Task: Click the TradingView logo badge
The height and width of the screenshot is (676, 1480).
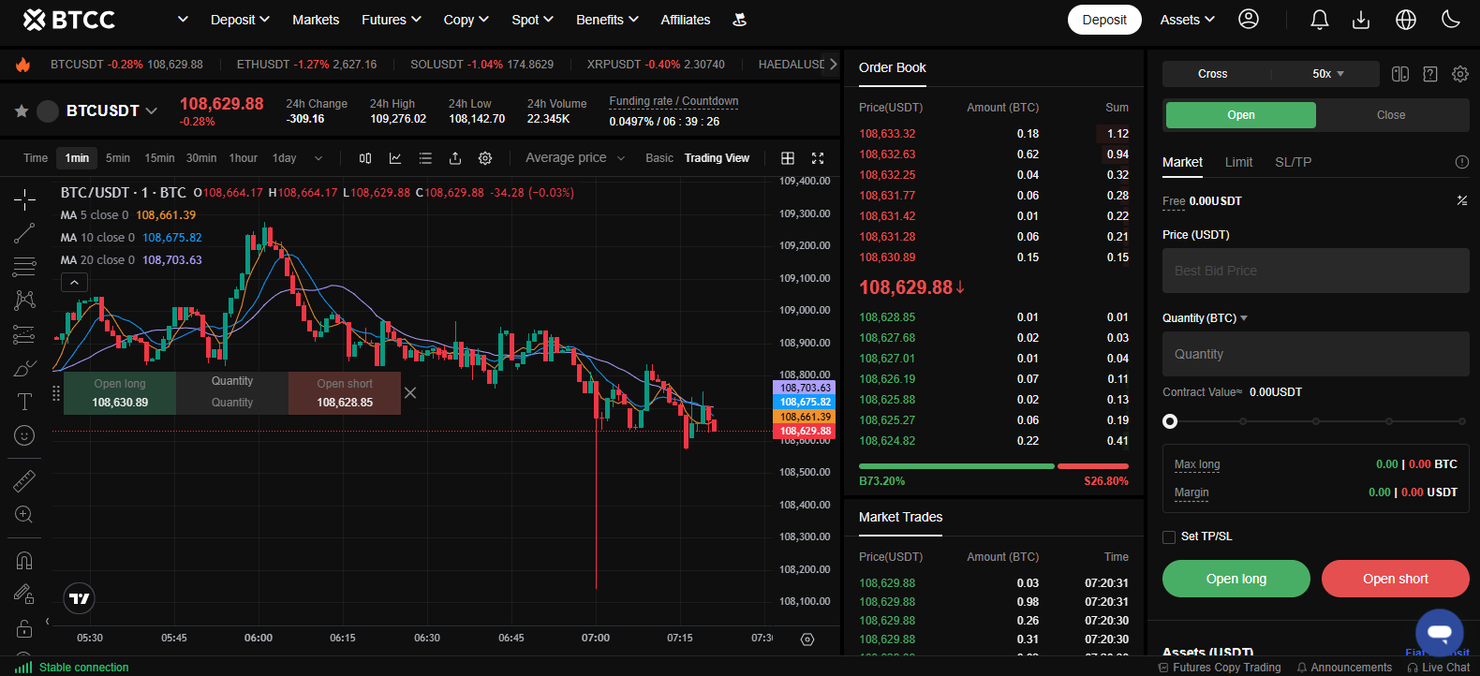Action: [80, 598]
